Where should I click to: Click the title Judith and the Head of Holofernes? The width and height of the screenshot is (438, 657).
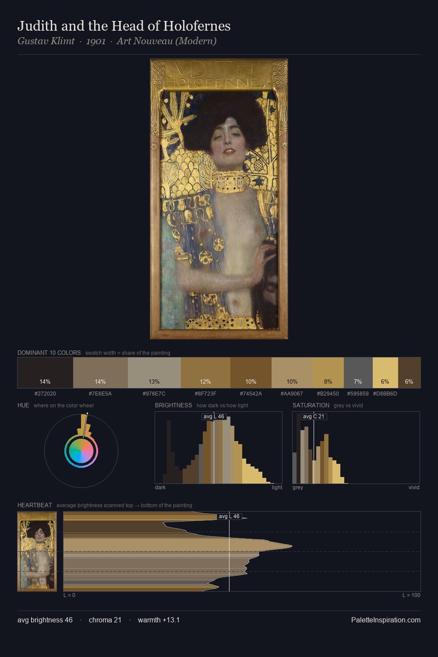point(124,26)
